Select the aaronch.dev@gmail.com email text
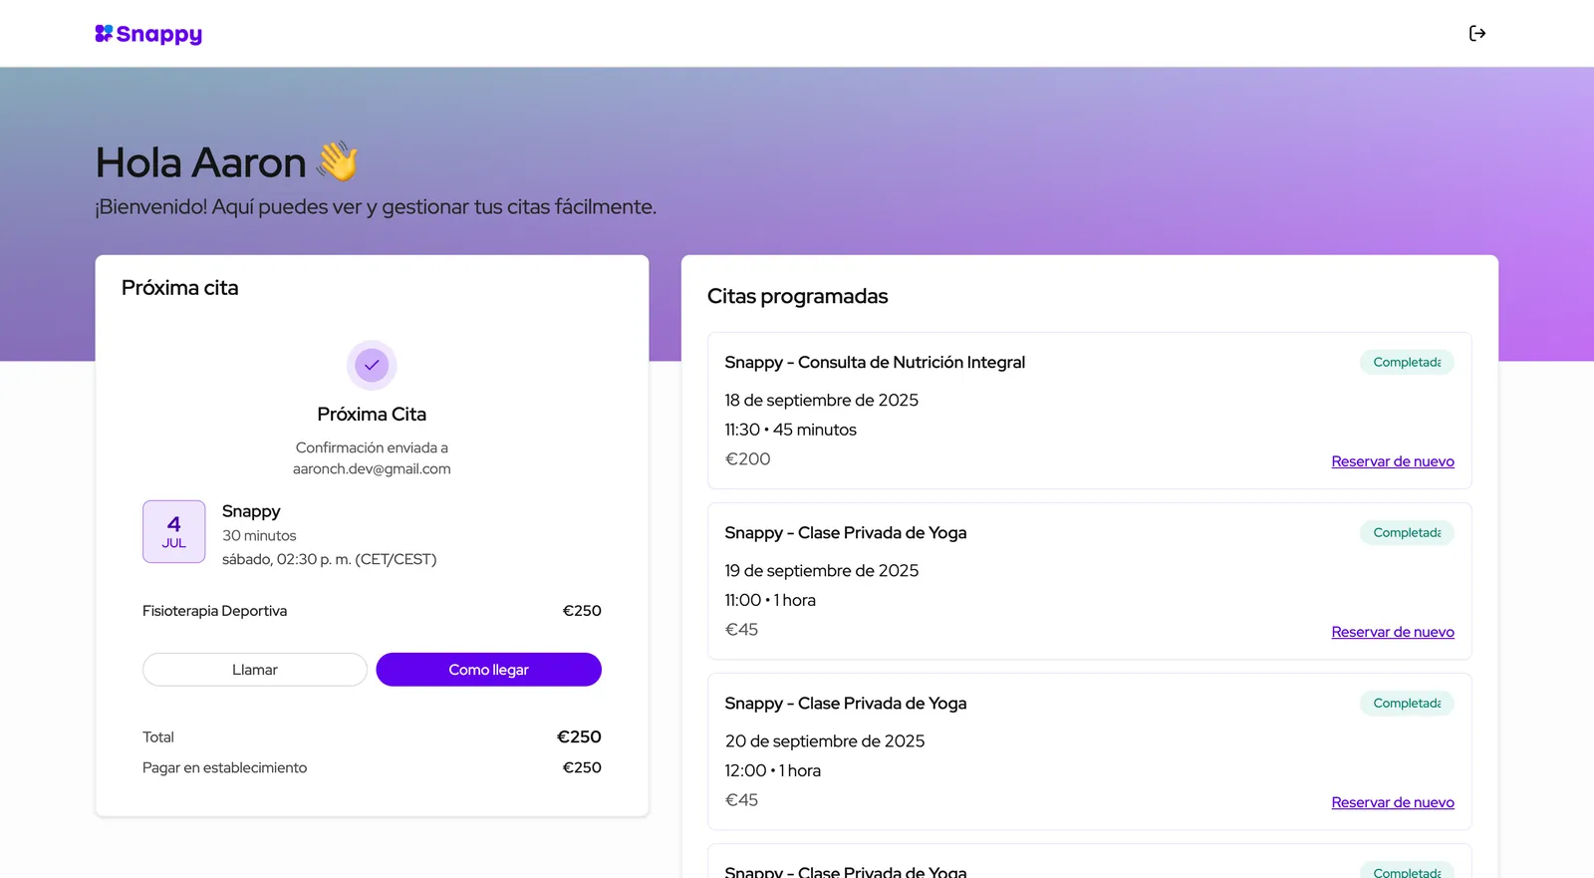The height and width of the screenshot is (878, 1594). (x=372, y=468)
